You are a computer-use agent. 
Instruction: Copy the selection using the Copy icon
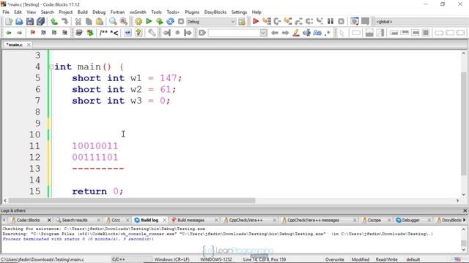[89, 21]
